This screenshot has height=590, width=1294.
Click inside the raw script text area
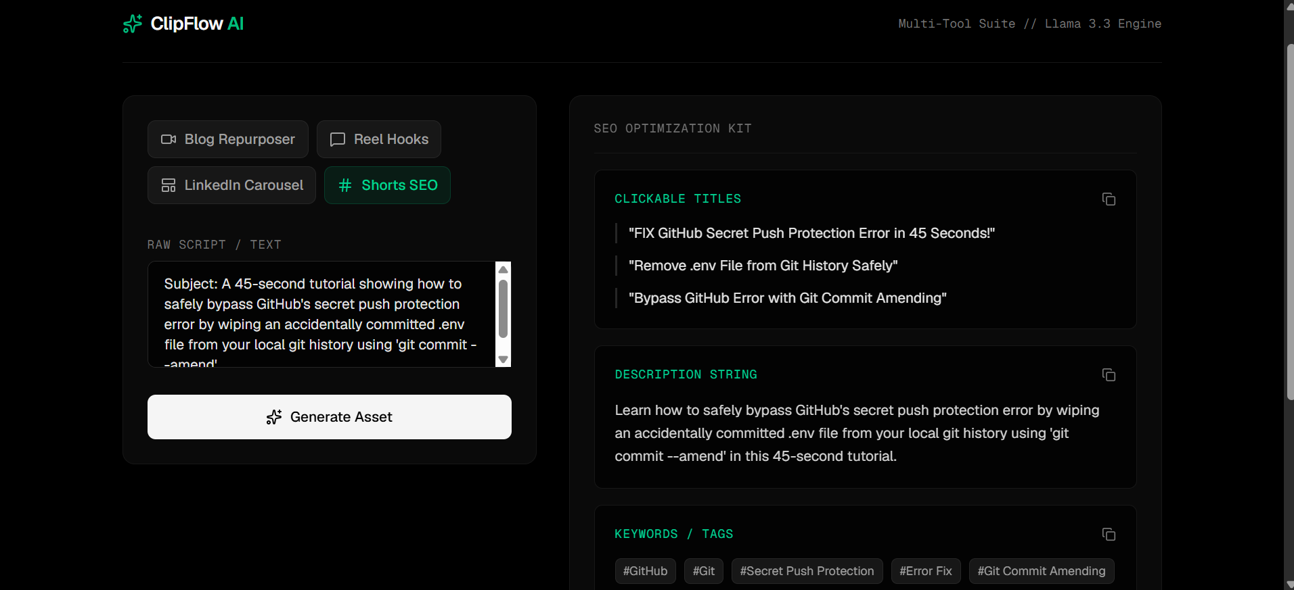(x=321, y=314)
